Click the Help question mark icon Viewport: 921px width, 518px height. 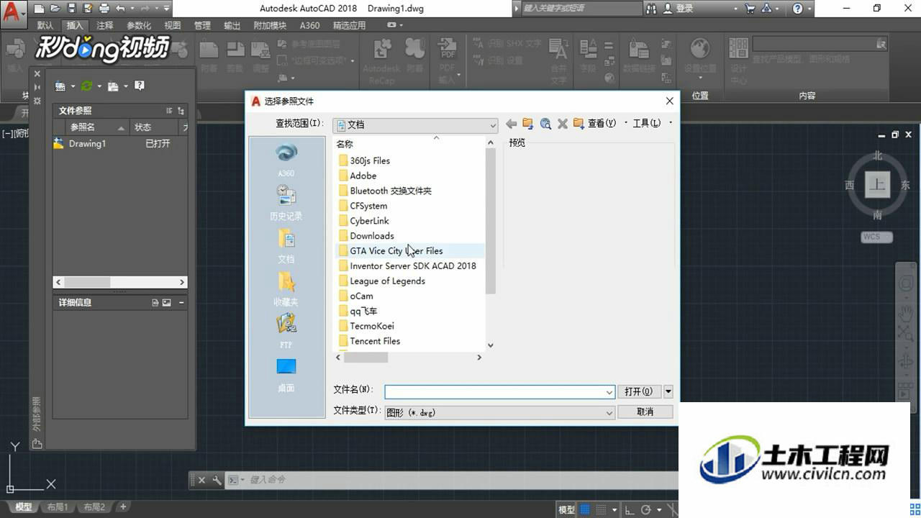tap(797, 9)
